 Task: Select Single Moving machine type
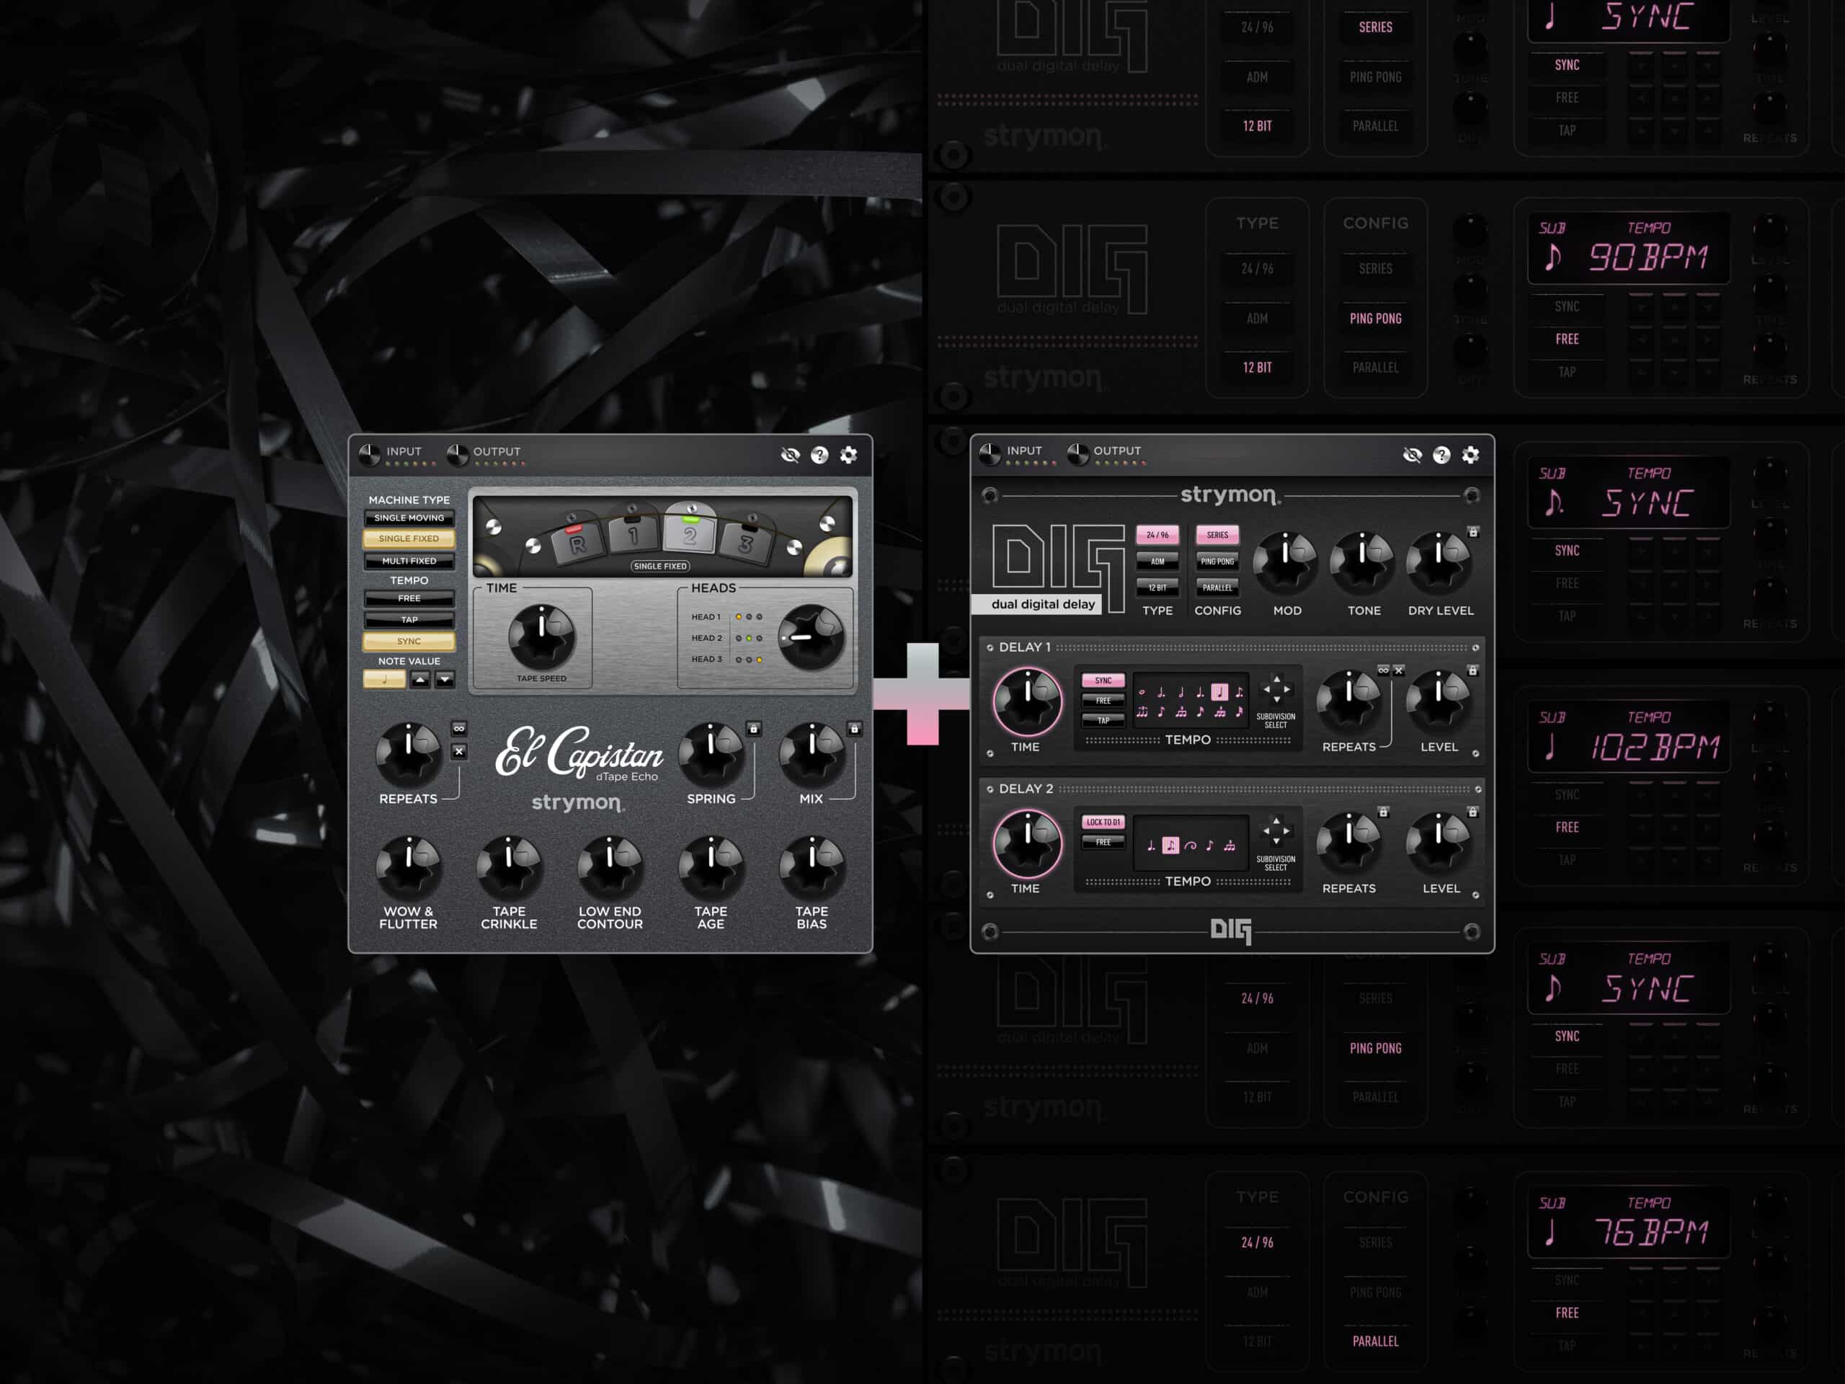point(409,518)
